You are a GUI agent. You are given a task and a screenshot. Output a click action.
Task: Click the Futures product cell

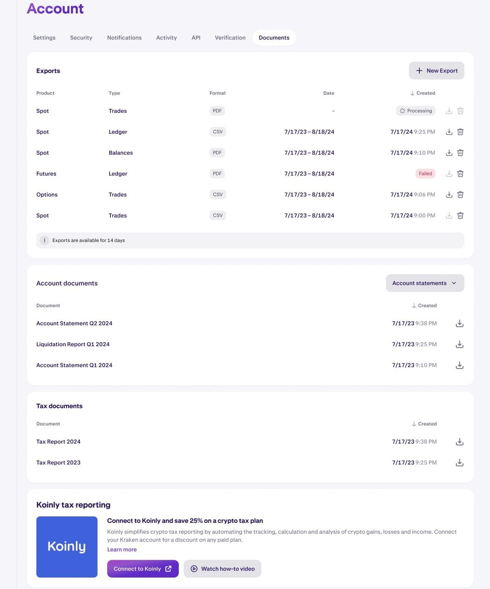point(46,174)
